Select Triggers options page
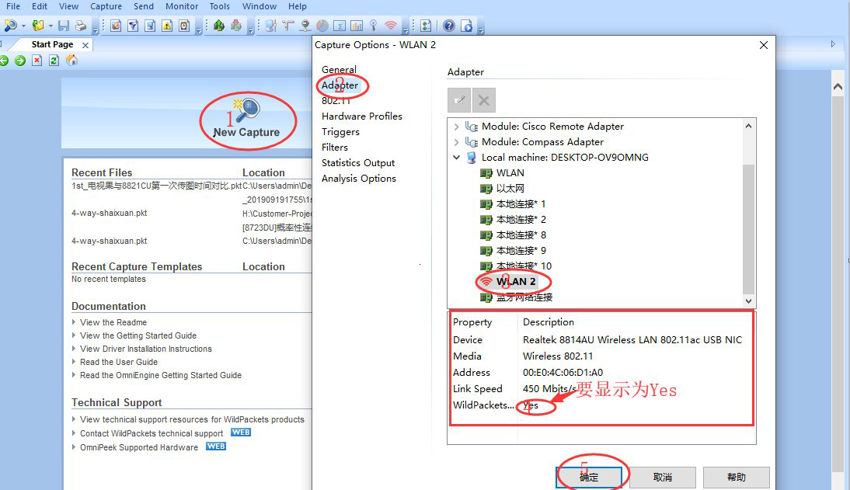The image size is (850, 490). pos(340,132)
